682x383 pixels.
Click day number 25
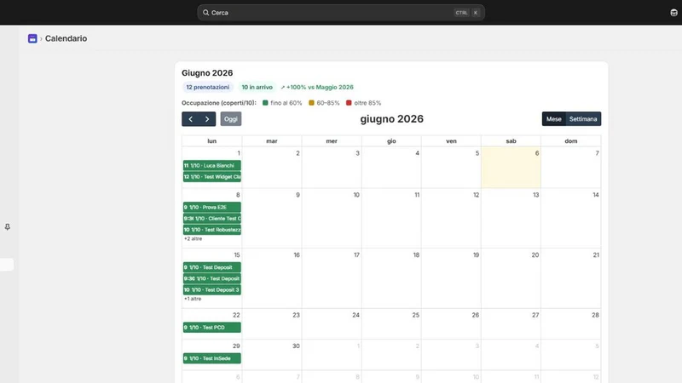click(416, 315)
